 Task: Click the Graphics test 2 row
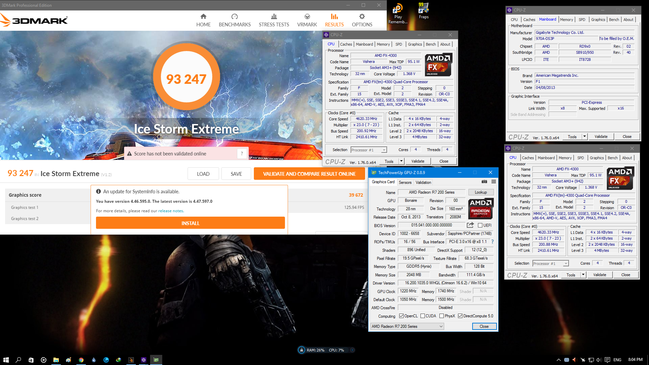[x=48, y=219]
